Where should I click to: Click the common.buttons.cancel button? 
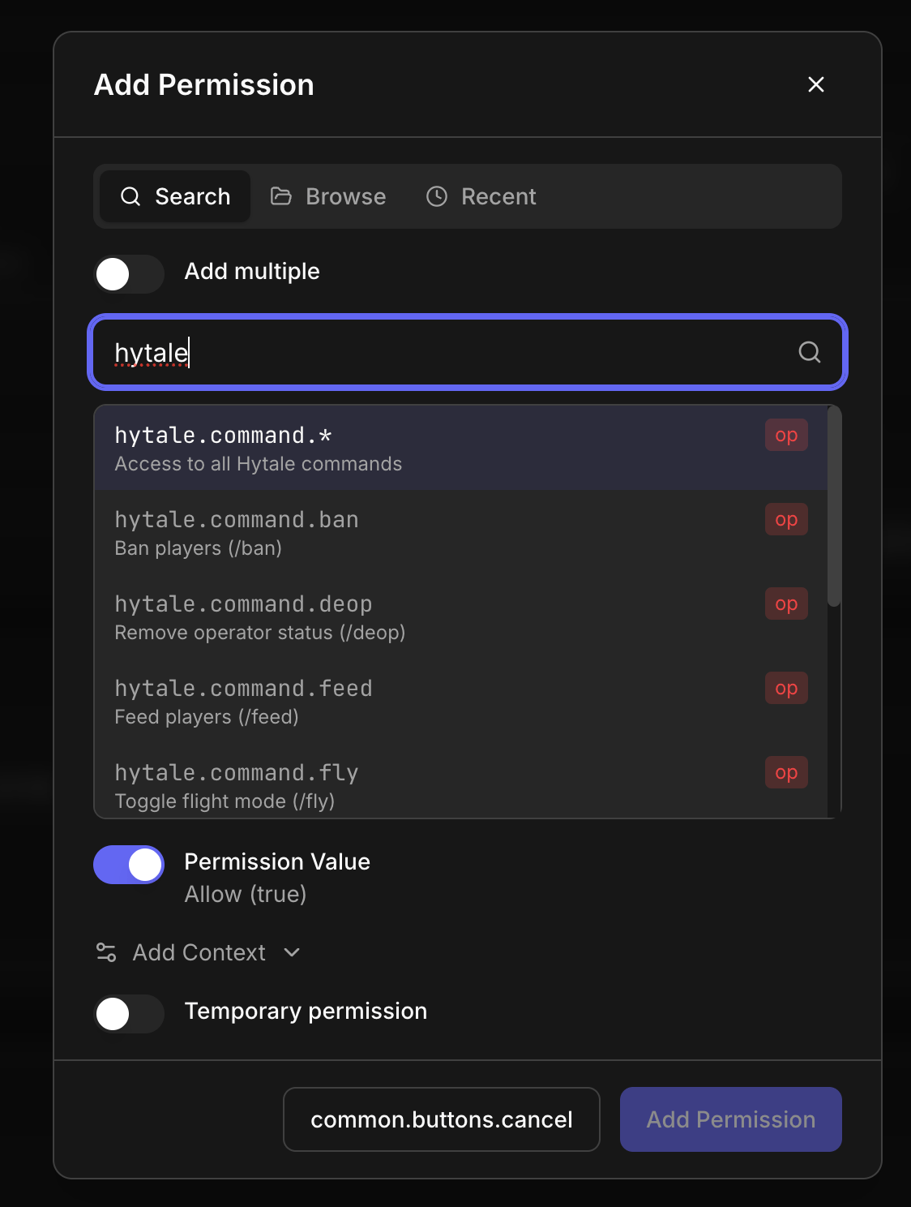pyautogui.click(x=442, y=1119)
